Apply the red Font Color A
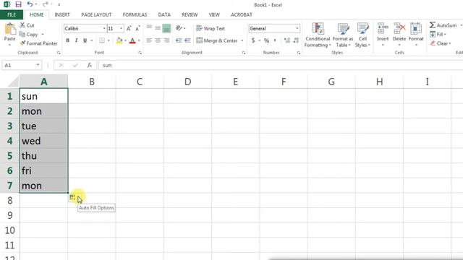Image resolution: width=463 pixels, height=260 pixels. 132,40
